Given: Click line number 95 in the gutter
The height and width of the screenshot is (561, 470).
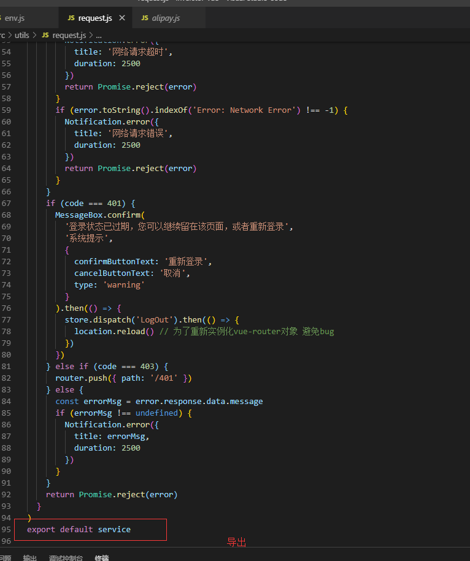Looking at the screenshot, I should pos(7,529).
